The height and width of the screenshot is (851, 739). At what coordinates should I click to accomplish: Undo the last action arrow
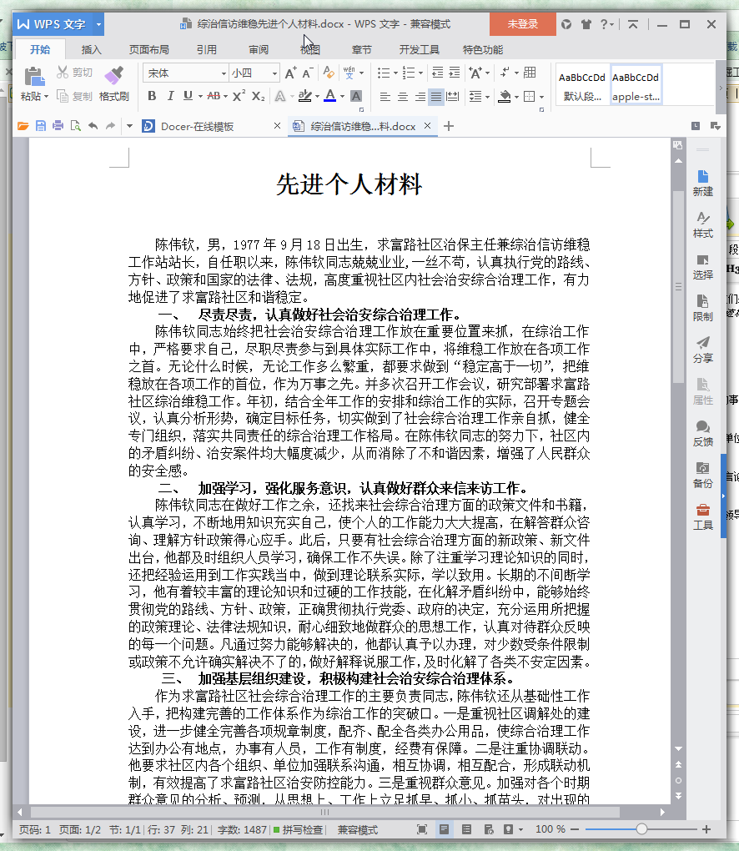pyautogui.click(x=93, y=126)
